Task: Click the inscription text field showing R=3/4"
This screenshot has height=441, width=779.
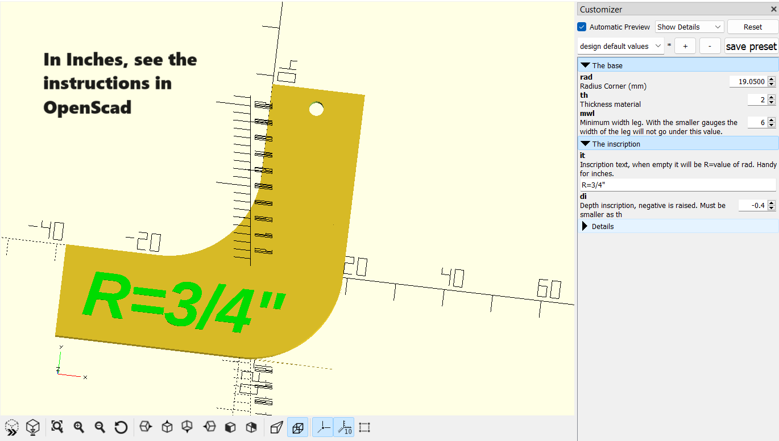Action: [677, 184]
